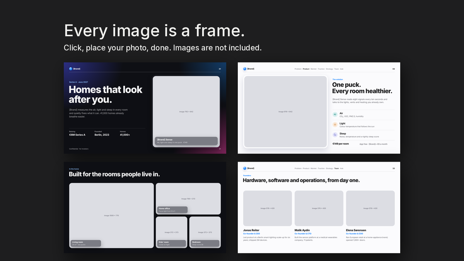Click the Bedroom caption label

pos(205,243)
